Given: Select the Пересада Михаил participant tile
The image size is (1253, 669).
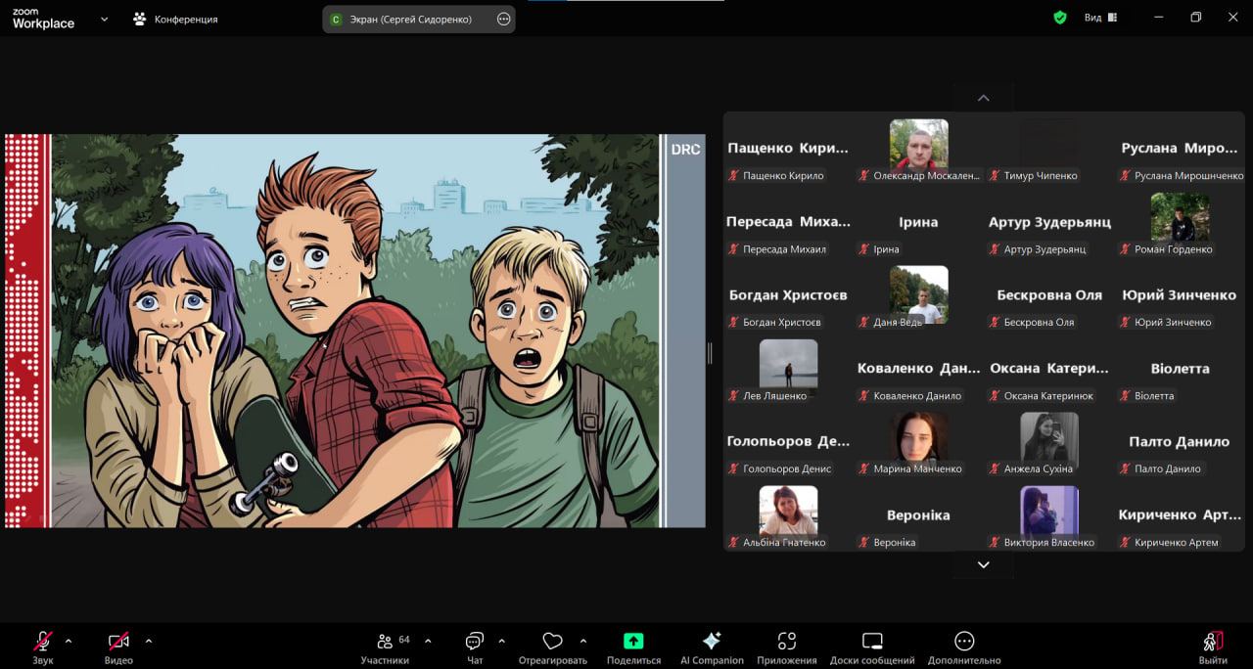Looking at the screenshot, I should pos(788,222).
